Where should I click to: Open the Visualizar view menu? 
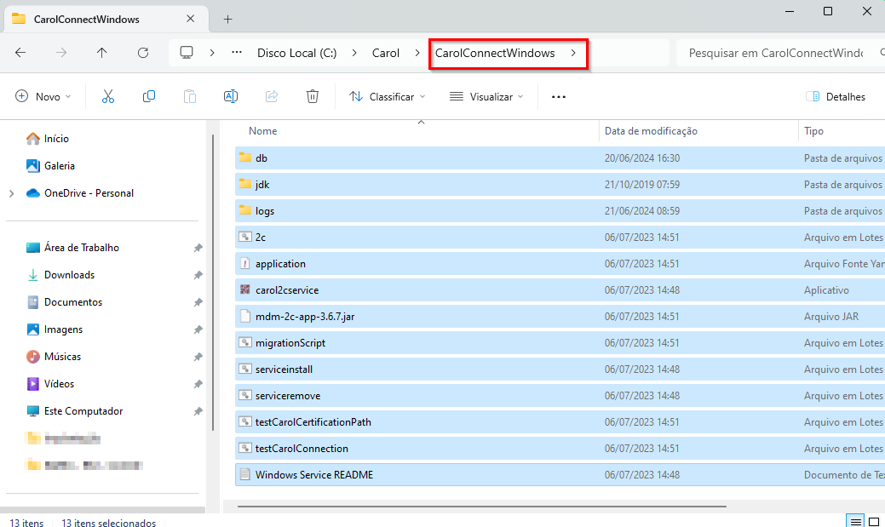486,97
